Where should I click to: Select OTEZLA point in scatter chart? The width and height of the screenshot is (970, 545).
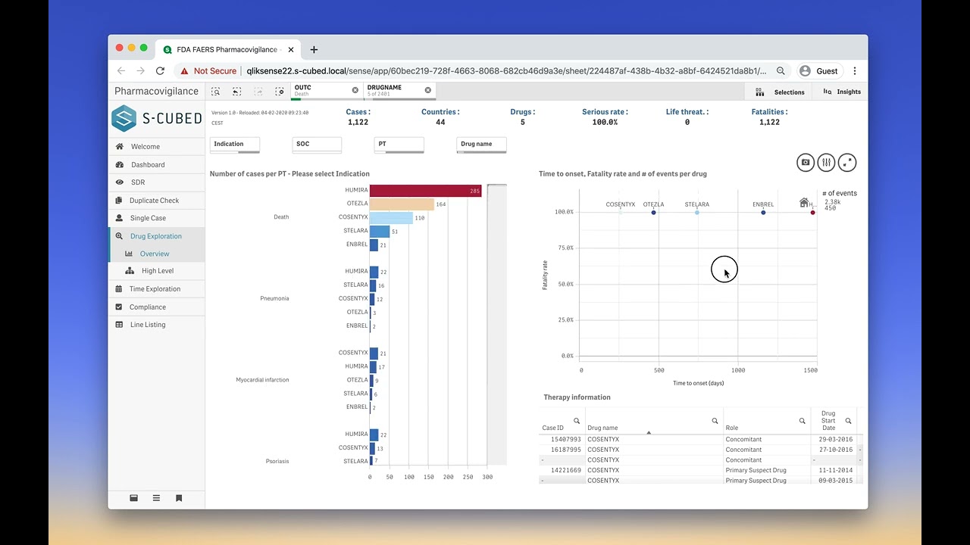[653, 213]
